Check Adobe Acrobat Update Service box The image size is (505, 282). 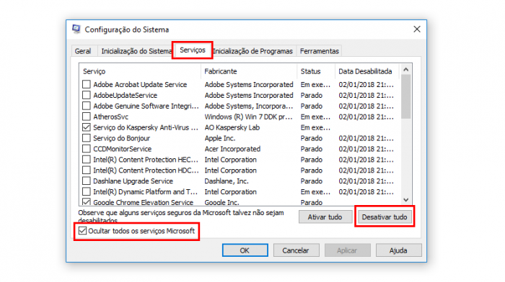click(87, 84)
